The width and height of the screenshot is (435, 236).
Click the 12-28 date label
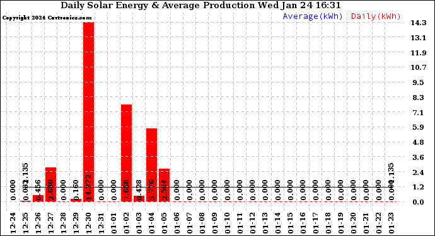(64, 223)
